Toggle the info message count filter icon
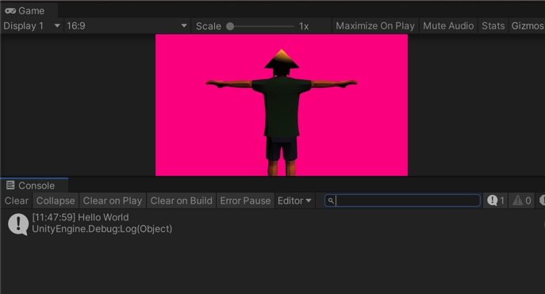Image resolution: width=545 pixels, height=294 pixels. click(x=492, y=200)
